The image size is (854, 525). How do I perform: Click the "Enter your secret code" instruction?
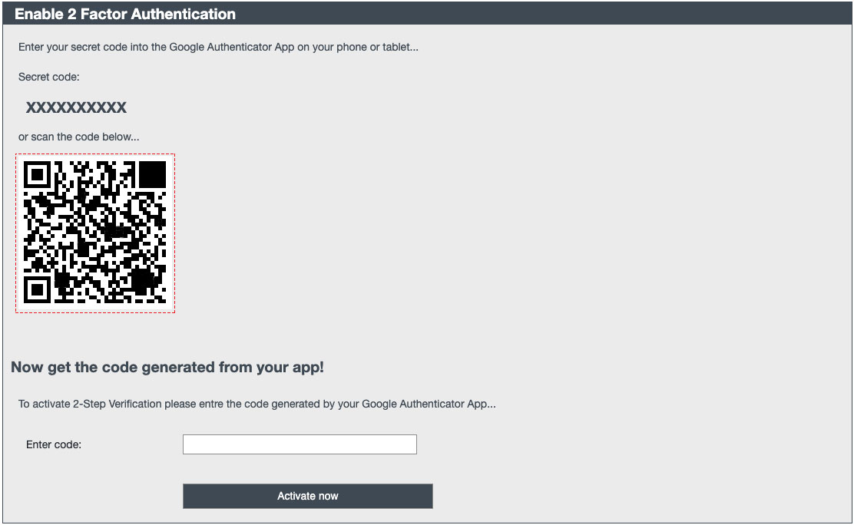coord(75,47)
